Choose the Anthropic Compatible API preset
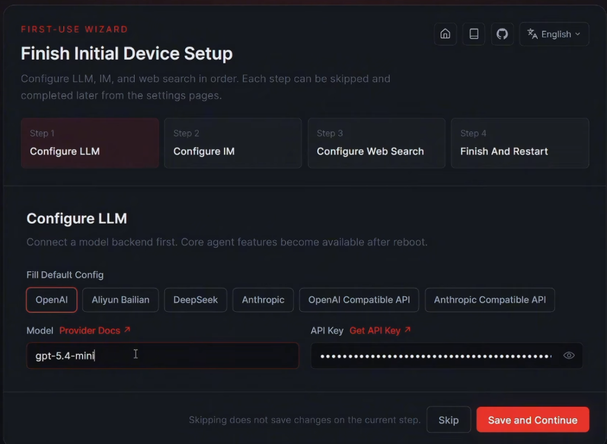 [490, 300]
